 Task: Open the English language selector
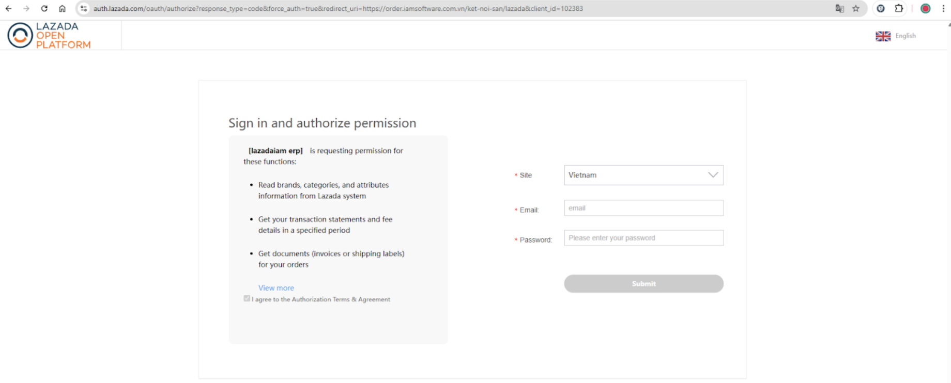click(x=905, y=36)
